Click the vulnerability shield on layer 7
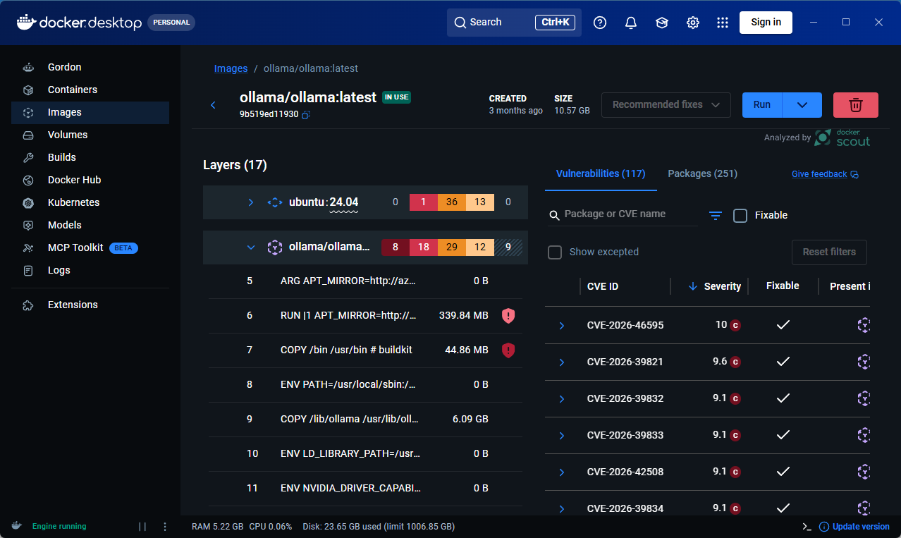This screenshot has width=901, height=538. point(508,350)
